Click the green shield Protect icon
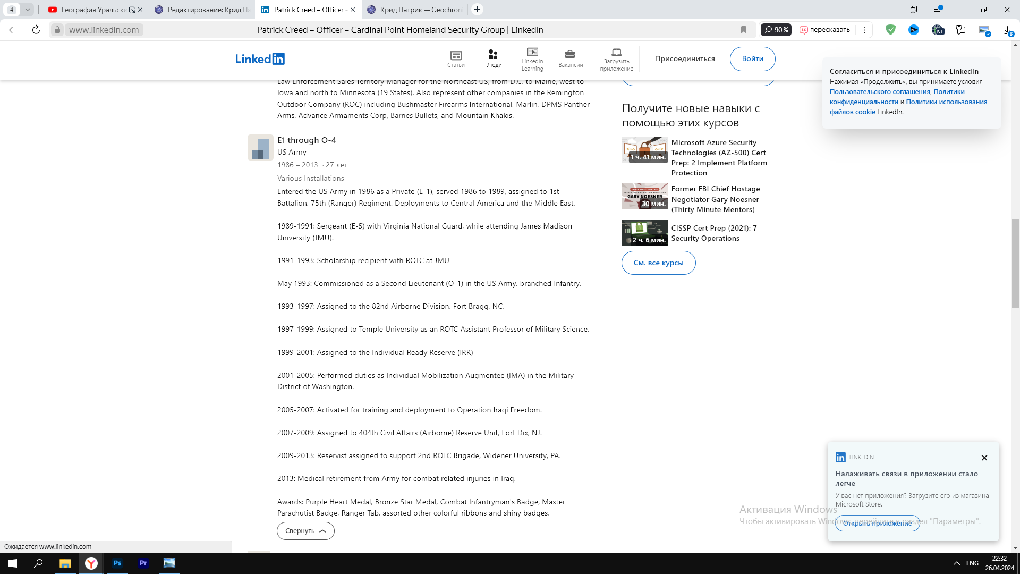This screenshot has height=574, width=1020. [x=890, y=30]
